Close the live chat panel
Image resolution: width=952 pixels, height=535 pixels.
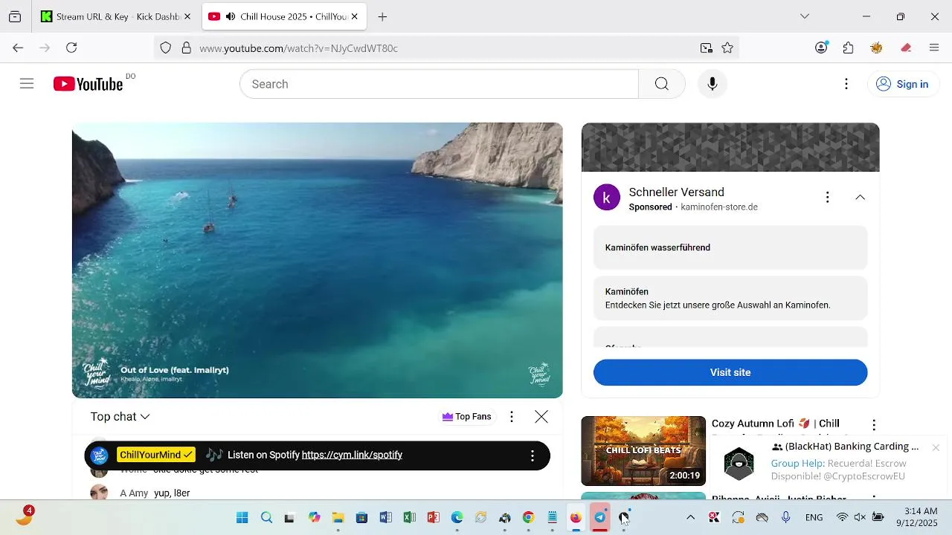(541, 417)
